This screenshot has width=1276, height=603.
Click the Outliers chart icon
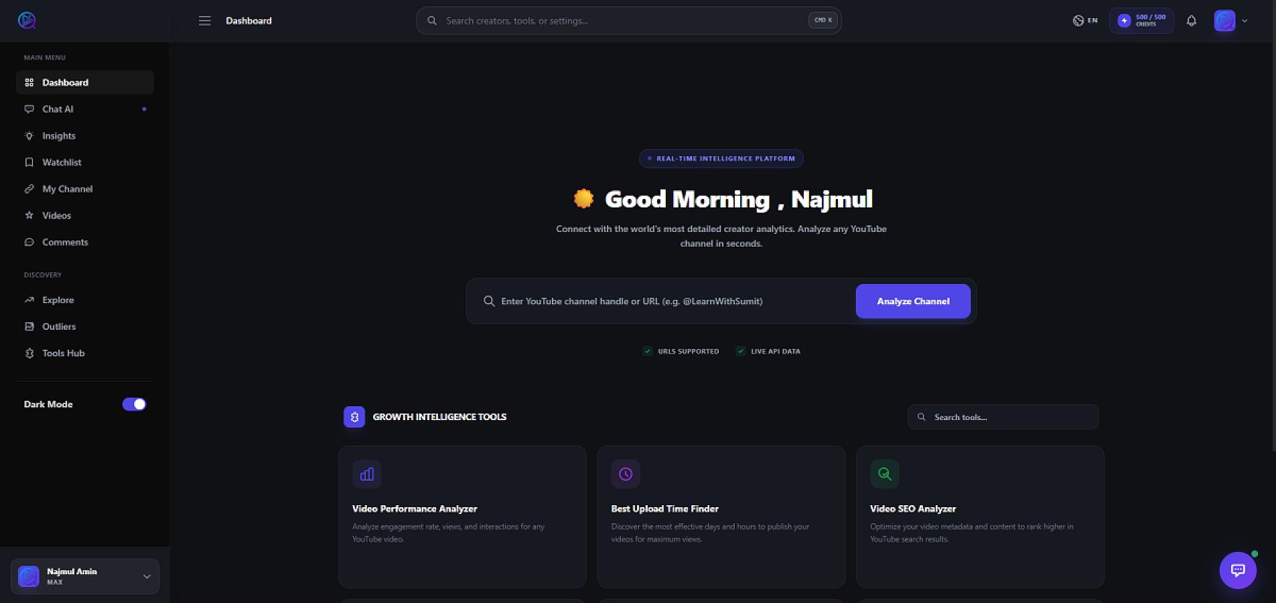coord(29,327)
